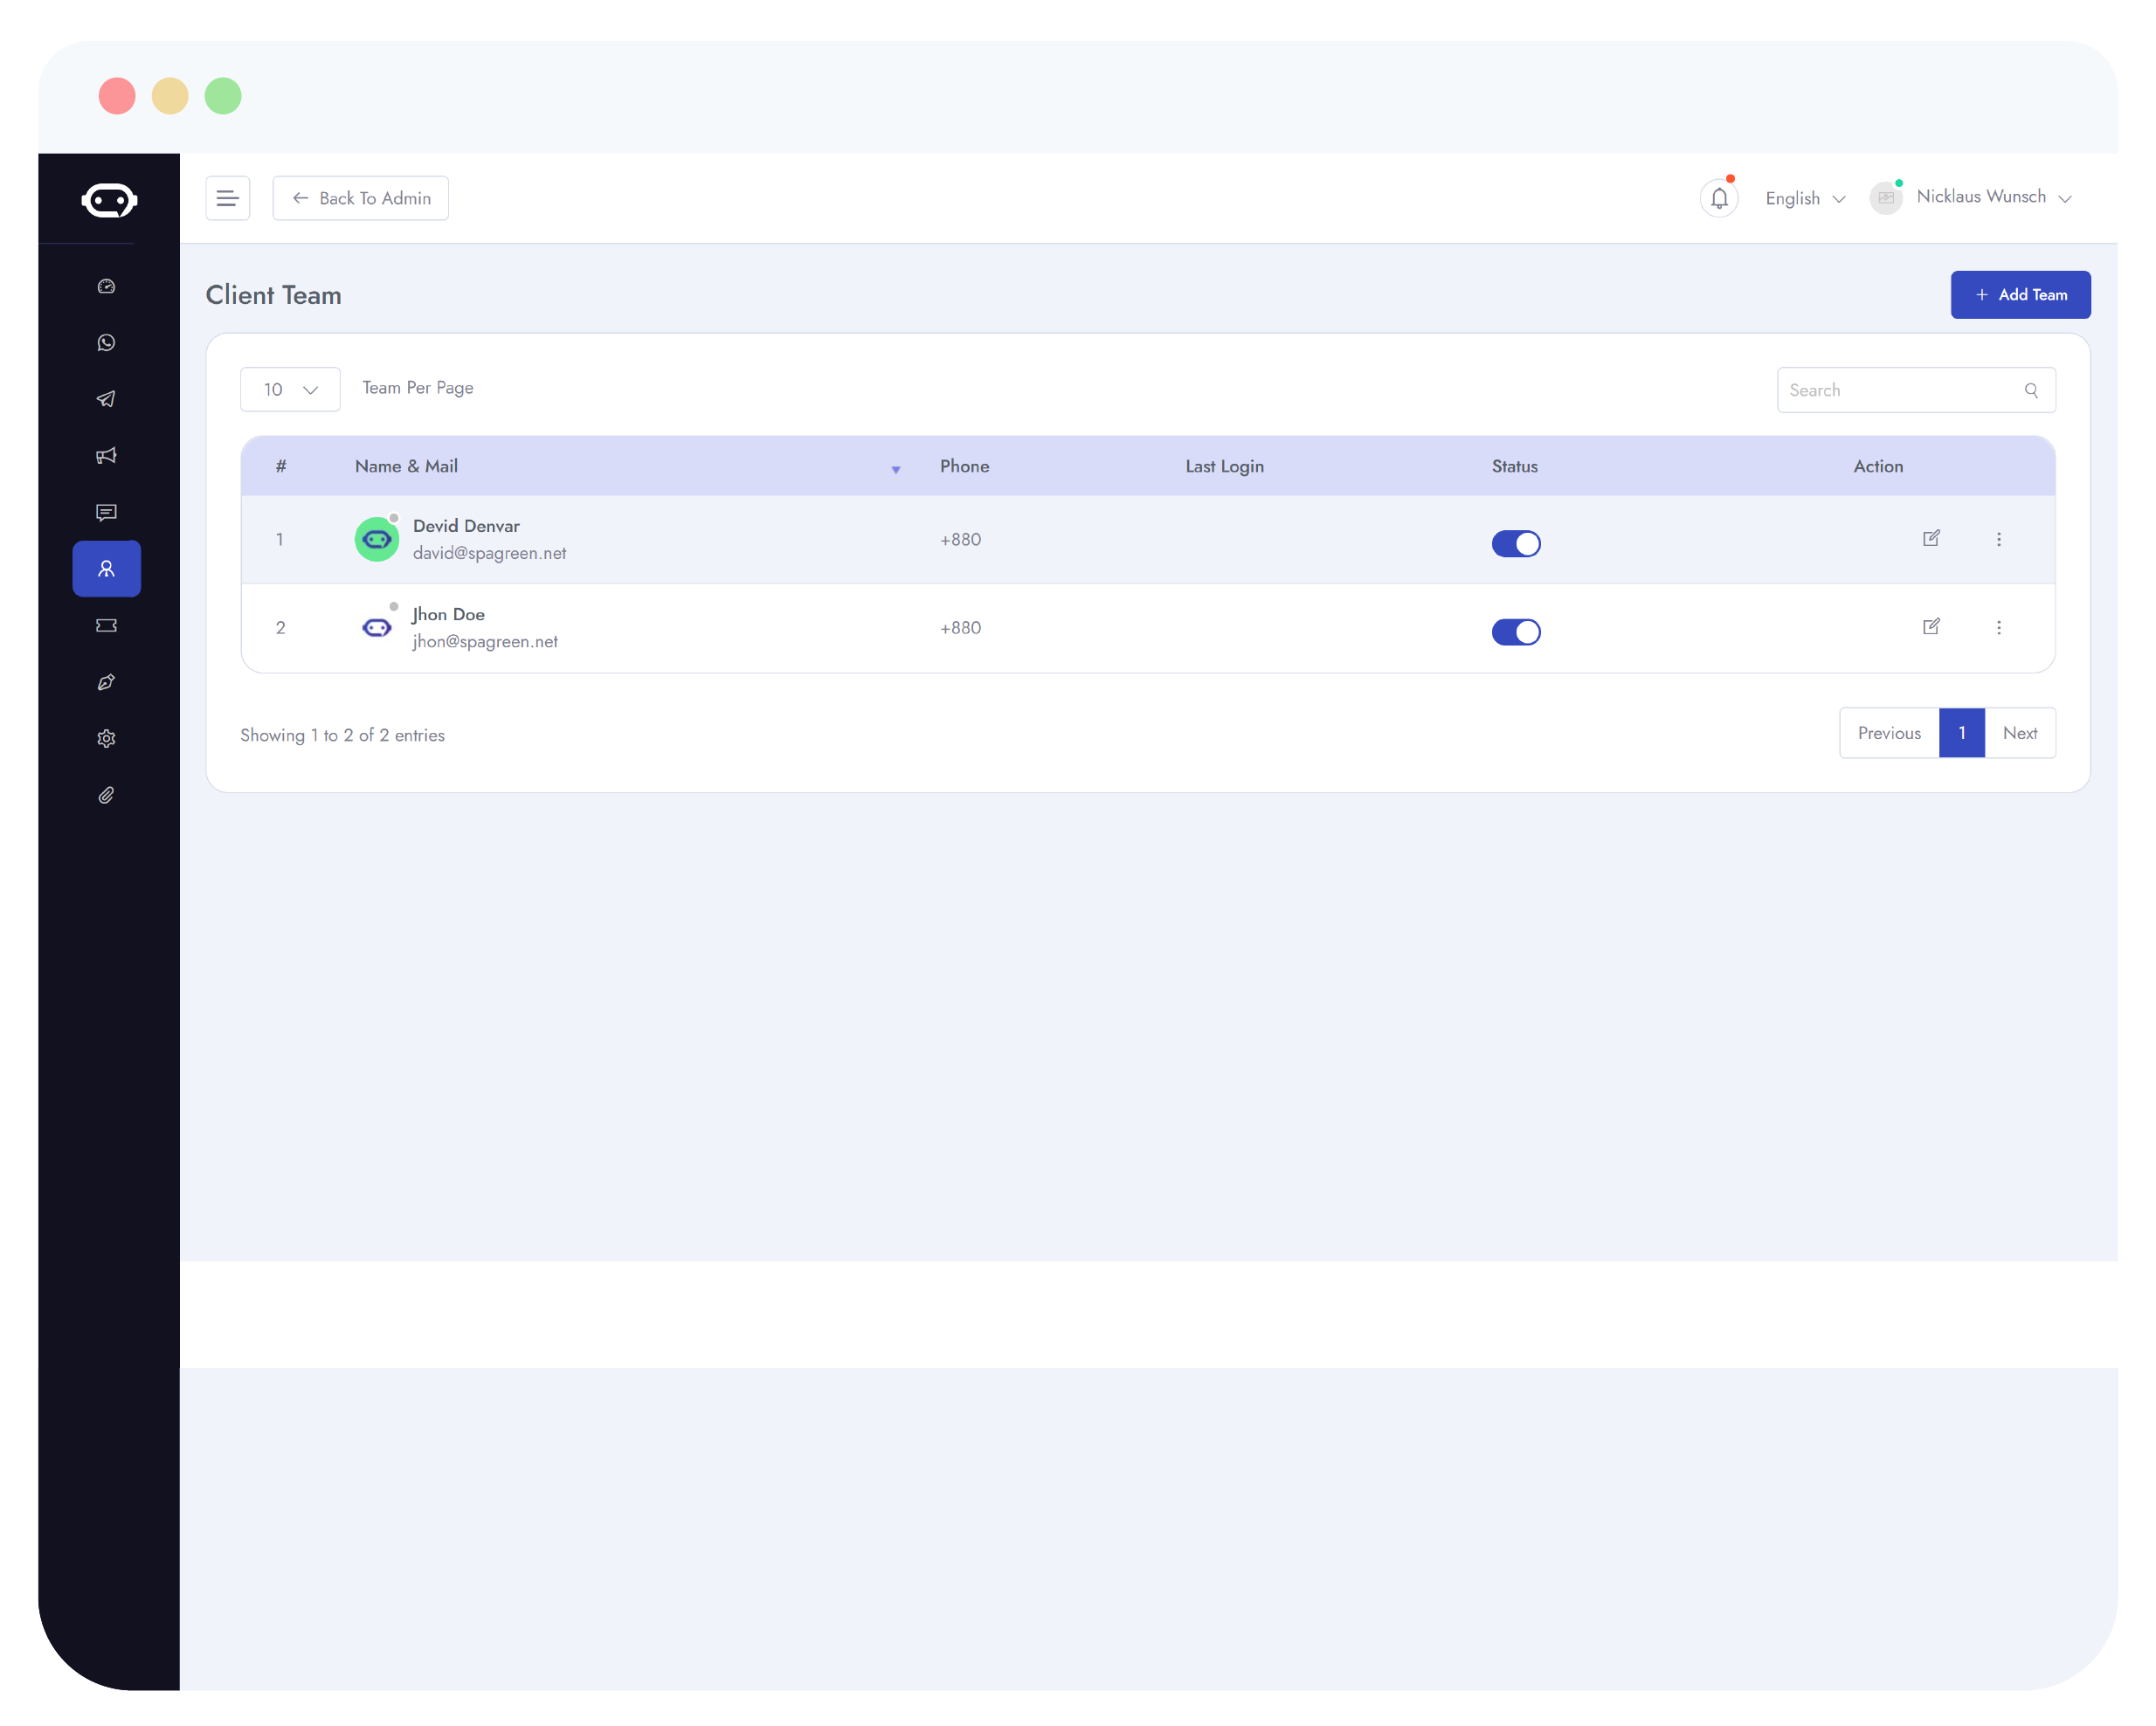Open the Nicklaus Wunsch profile dropdown
Screen dimensions: 2156x1726
tap(1980, 197)
